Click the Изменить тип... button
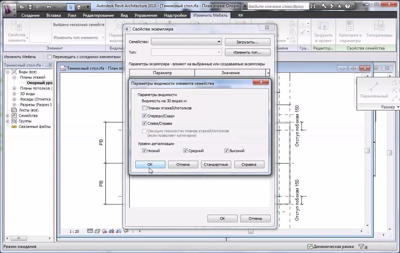400x253 pixels. [x=248, y=52]
